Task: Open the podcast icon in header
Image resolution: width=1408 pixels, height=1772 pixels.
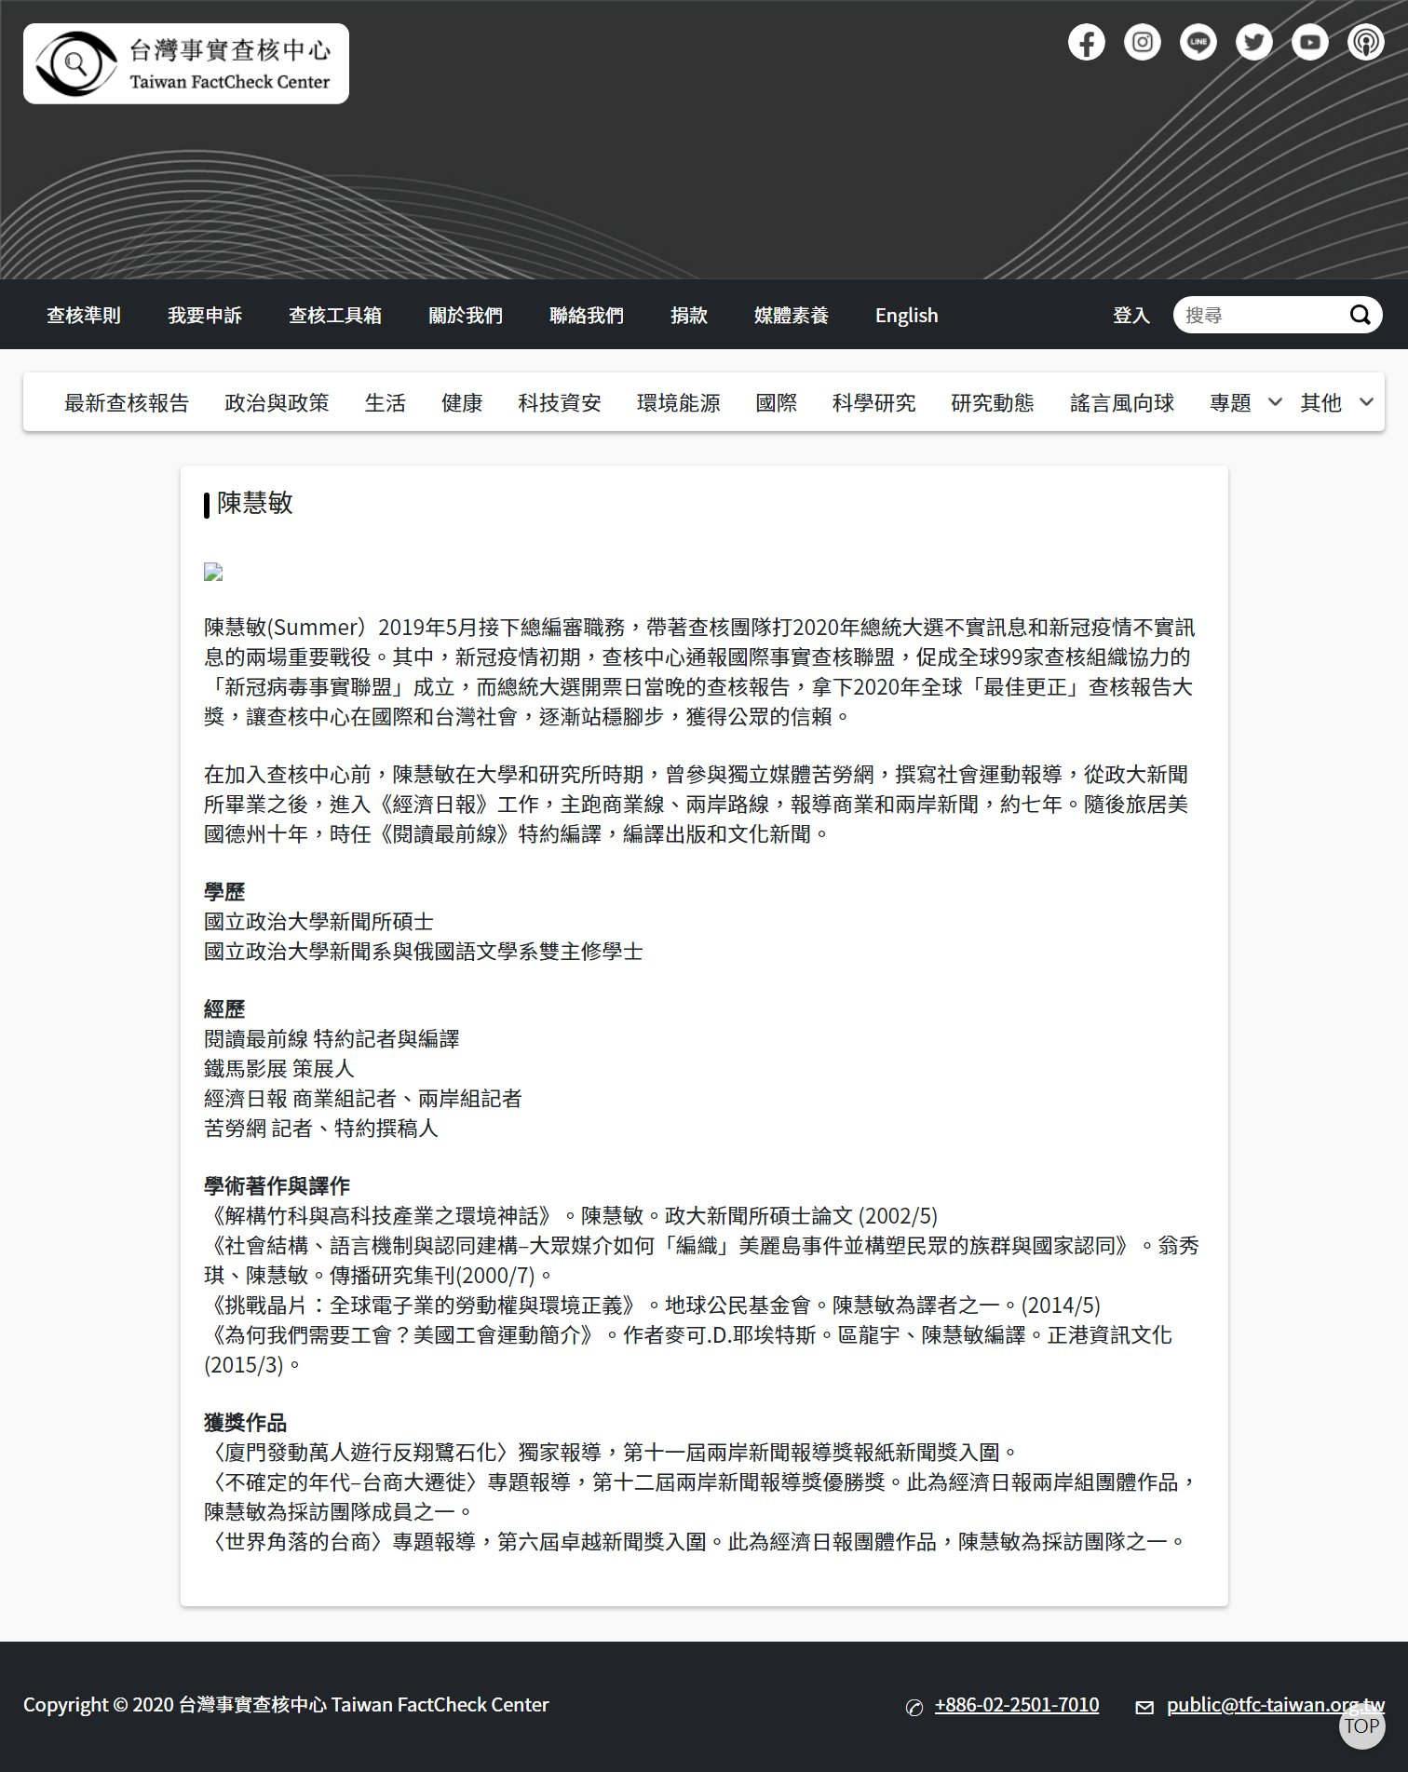Action: (1365, 42)
